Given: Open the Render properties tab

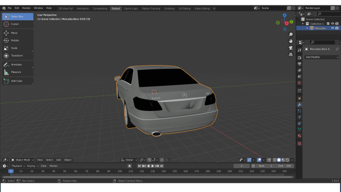Looking at the screenshot, I should pos(299,58).
